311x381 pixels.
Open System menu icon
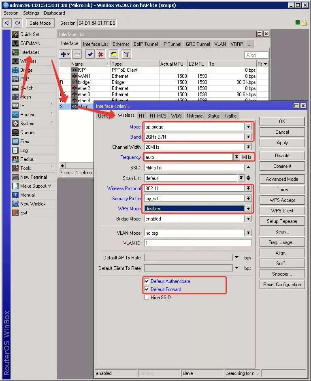pos(15,124)
